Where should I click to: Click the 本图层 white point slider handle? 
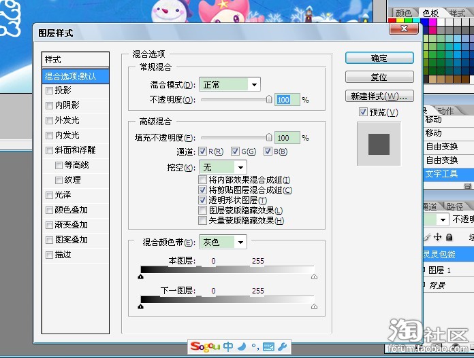tap(315, 276)
